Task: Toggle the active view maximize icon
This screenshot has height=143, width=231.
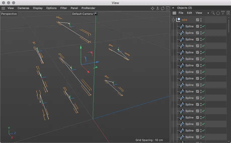Action: point(168,8)
